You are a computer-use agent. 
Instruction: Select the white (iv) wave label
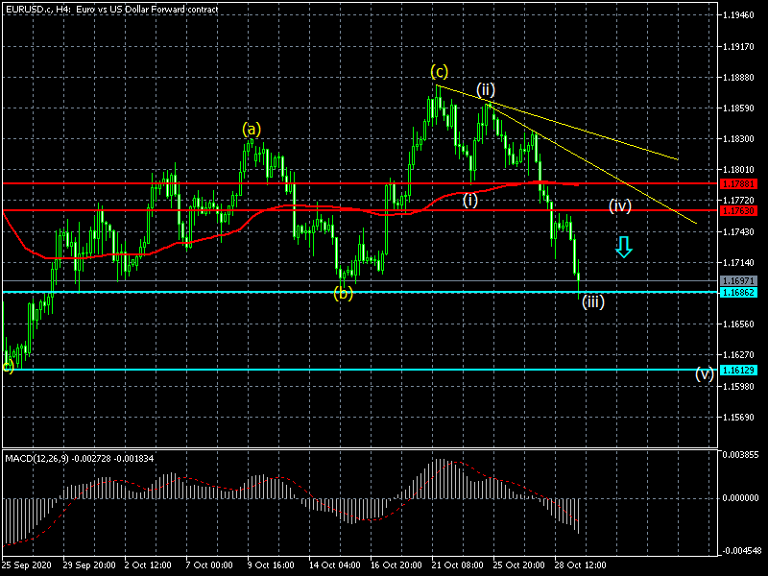(619, 205)
